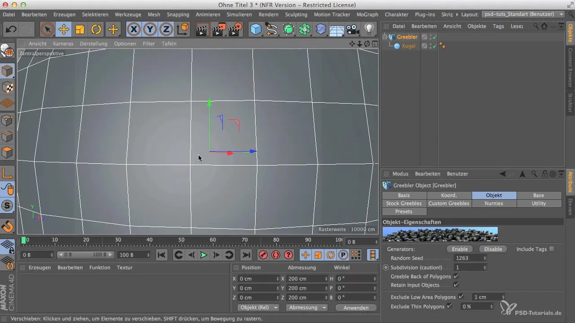This screenshot has width=575, height=323.
Task: Render active view clapperboard icon
Action: pyautogui.click(x=203, y=30)
